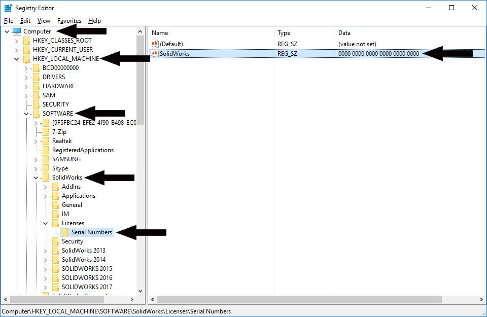Select the SolidWorks 2014 key
Image resolution: width=487 pixels, height=317 pixels.
[84, 260]
